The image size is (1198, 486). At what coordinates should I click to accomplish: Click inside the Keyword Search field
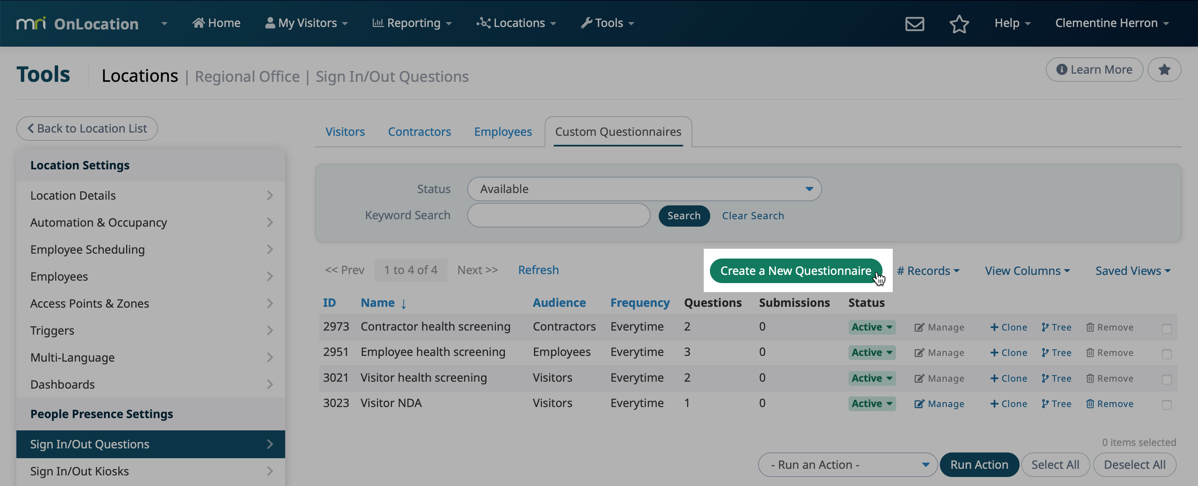click(x=558, y=215)
